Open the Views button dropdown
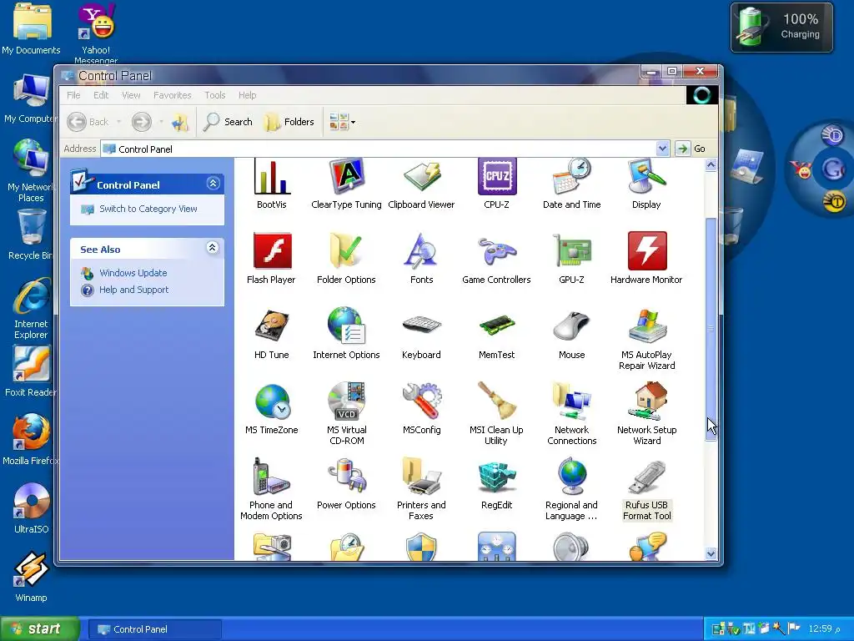 coord(353,122)
